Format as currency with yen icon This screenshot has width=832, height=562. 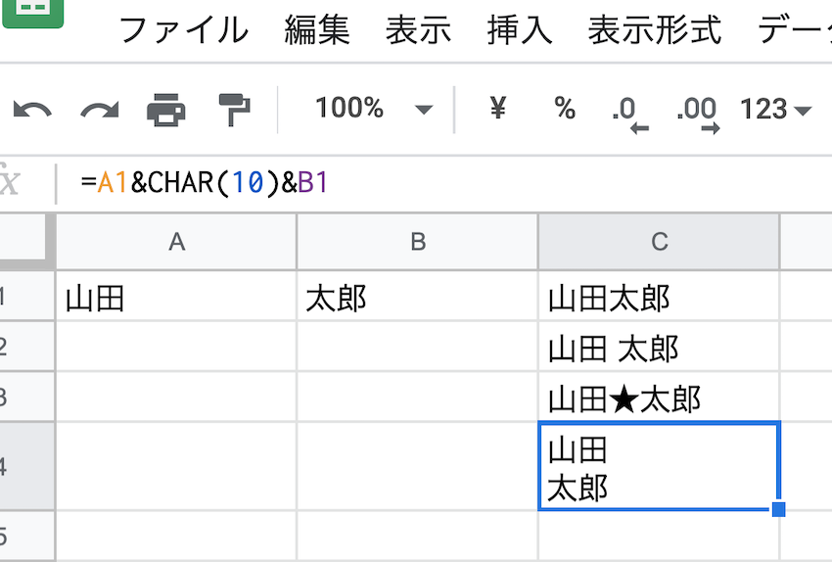tap(497, 109)
